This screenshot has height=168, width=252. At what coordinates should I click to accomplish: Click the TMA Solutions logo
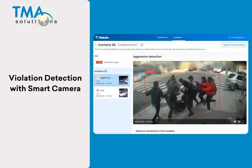pos(34,16)
